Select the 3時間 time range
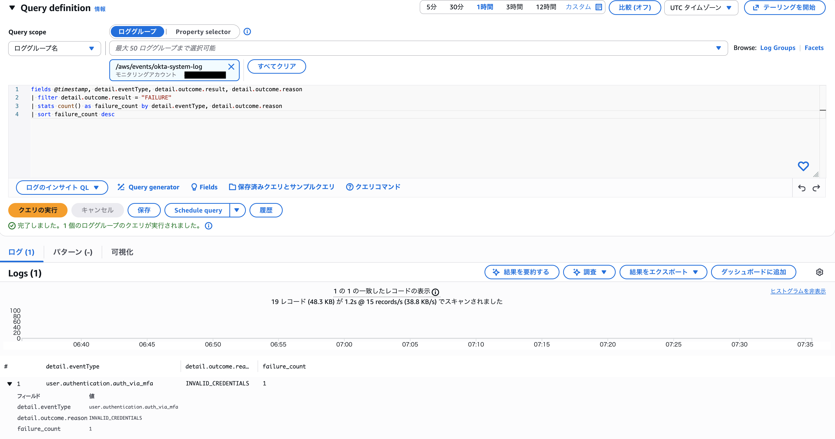The image size is (835, 439). 514,7
